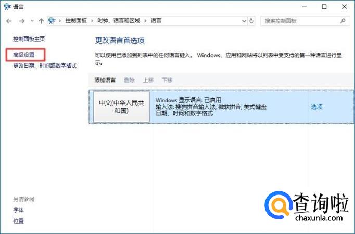This screenshot has width=355, height=234.
Task: Open 更改日期、时间或数字格式 link
Action: pyautogui.click(x=45, y=66)
